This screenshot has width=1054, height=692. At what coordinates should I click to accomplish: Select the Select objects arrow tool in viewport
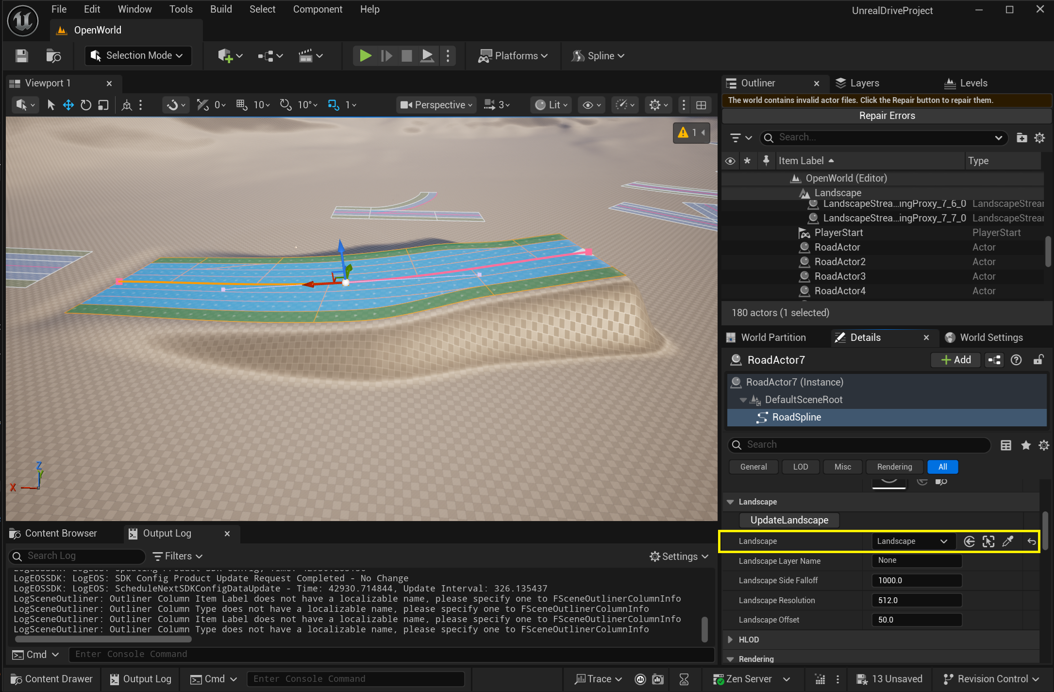pos(51,105)
